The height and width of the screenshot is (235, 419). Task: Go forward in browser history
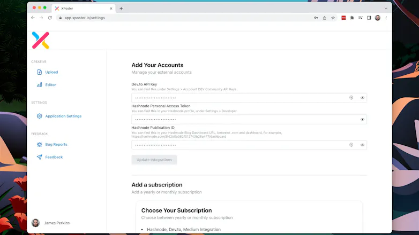coord(41,18)
